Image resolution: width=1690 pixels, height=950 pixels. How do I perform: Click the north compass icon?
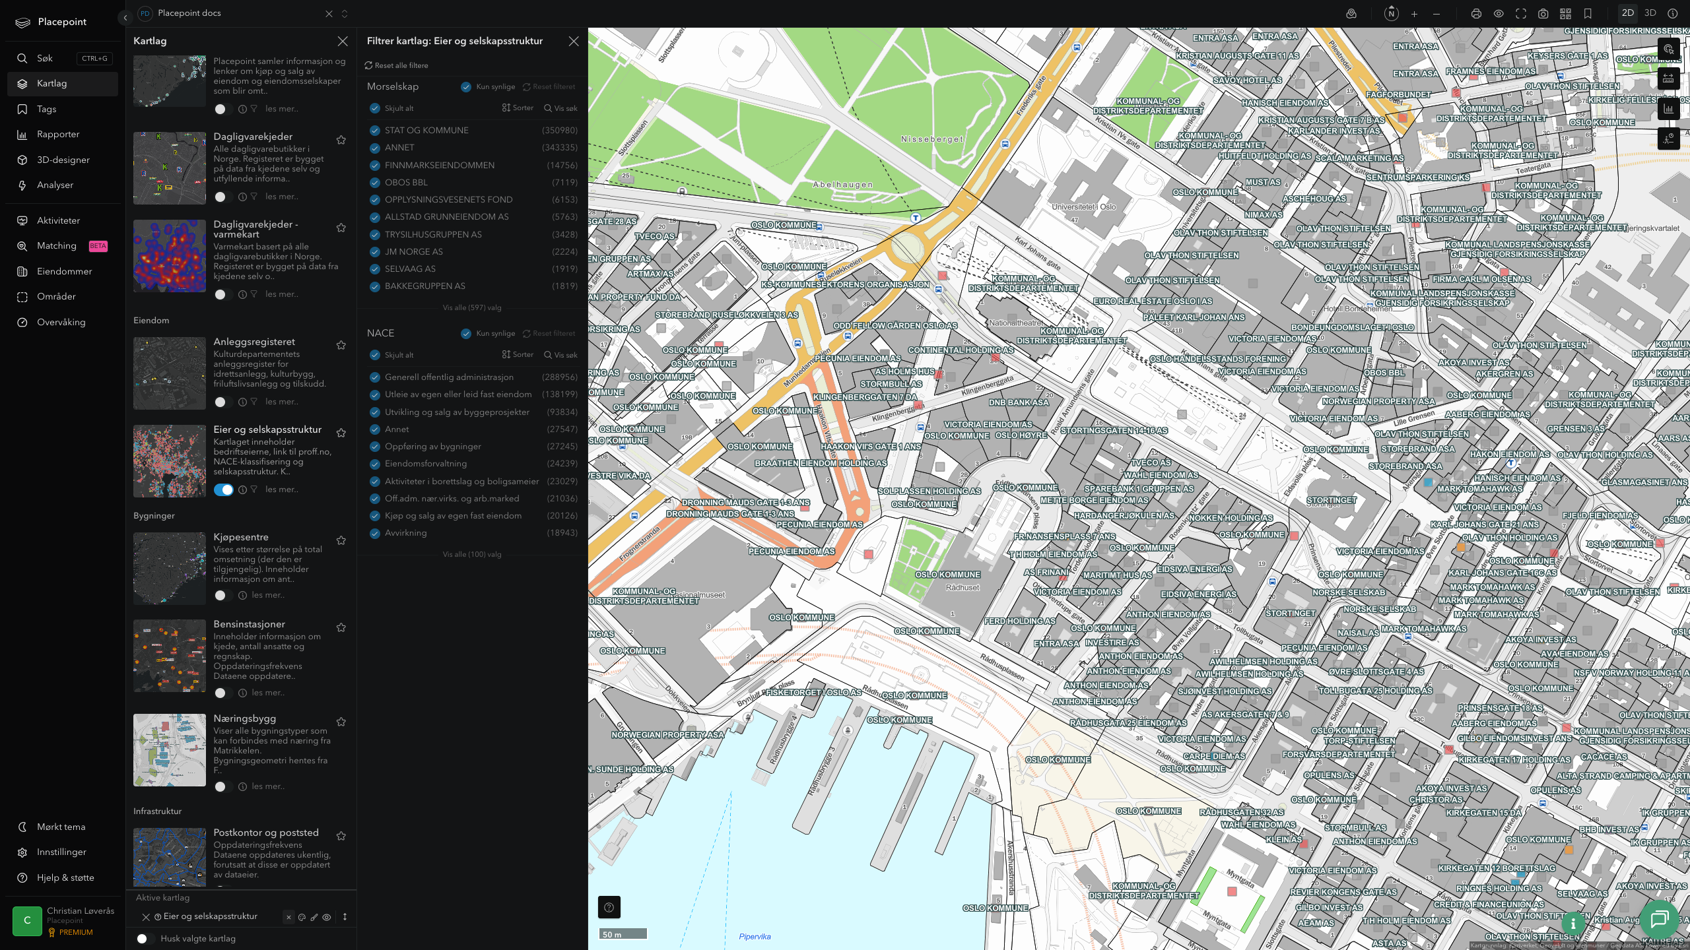1391,13
